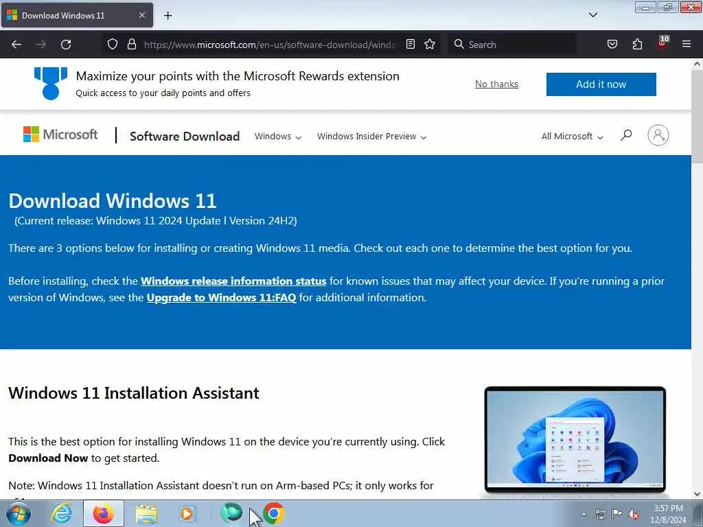This screenshot has height=527, width=703.
Task: Open Windows Media Player from taskbar
Action: click(187, 513)
